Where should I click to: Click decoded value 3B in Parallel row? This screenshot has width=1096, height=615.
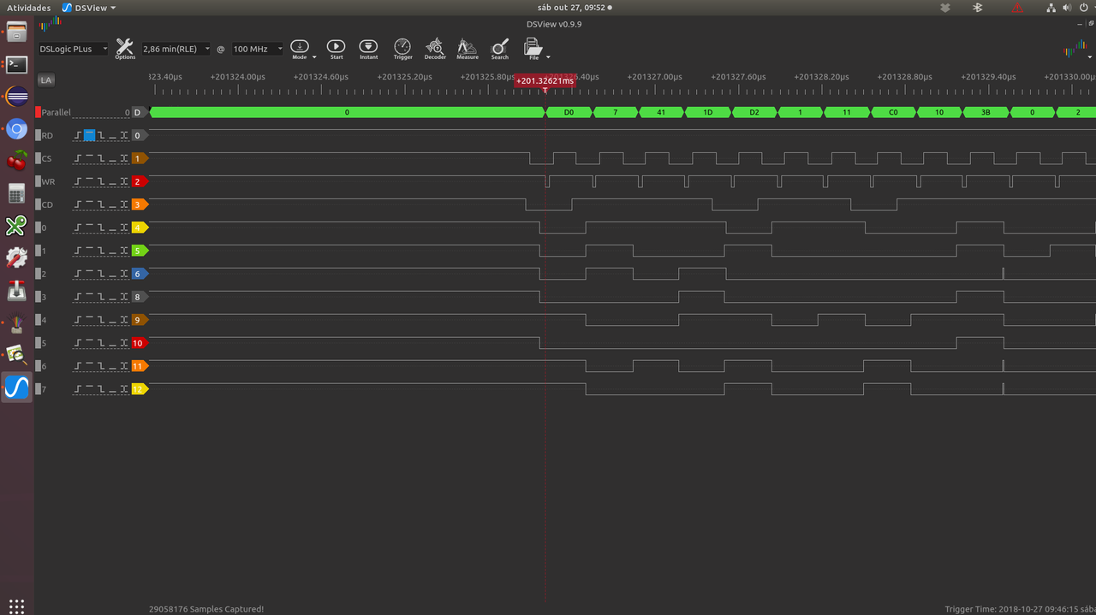click(x=986, y=112)
